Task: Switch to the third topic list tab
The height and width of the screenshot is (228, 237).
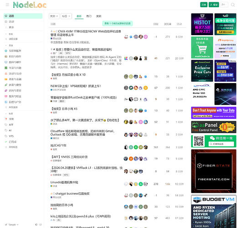Action: click(x=98, y=16)
